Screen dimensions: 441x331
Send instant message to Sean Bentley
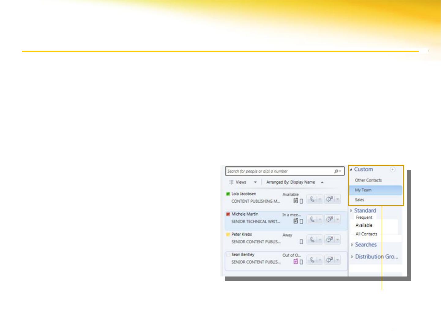(329, 260)
